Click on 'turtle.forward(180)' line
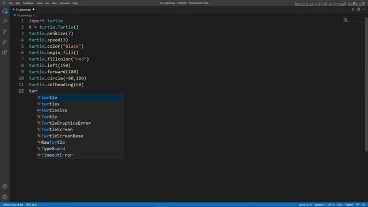The width and height of the screenshot is (368, 207). pyautogui.click(x=53, y=72)
